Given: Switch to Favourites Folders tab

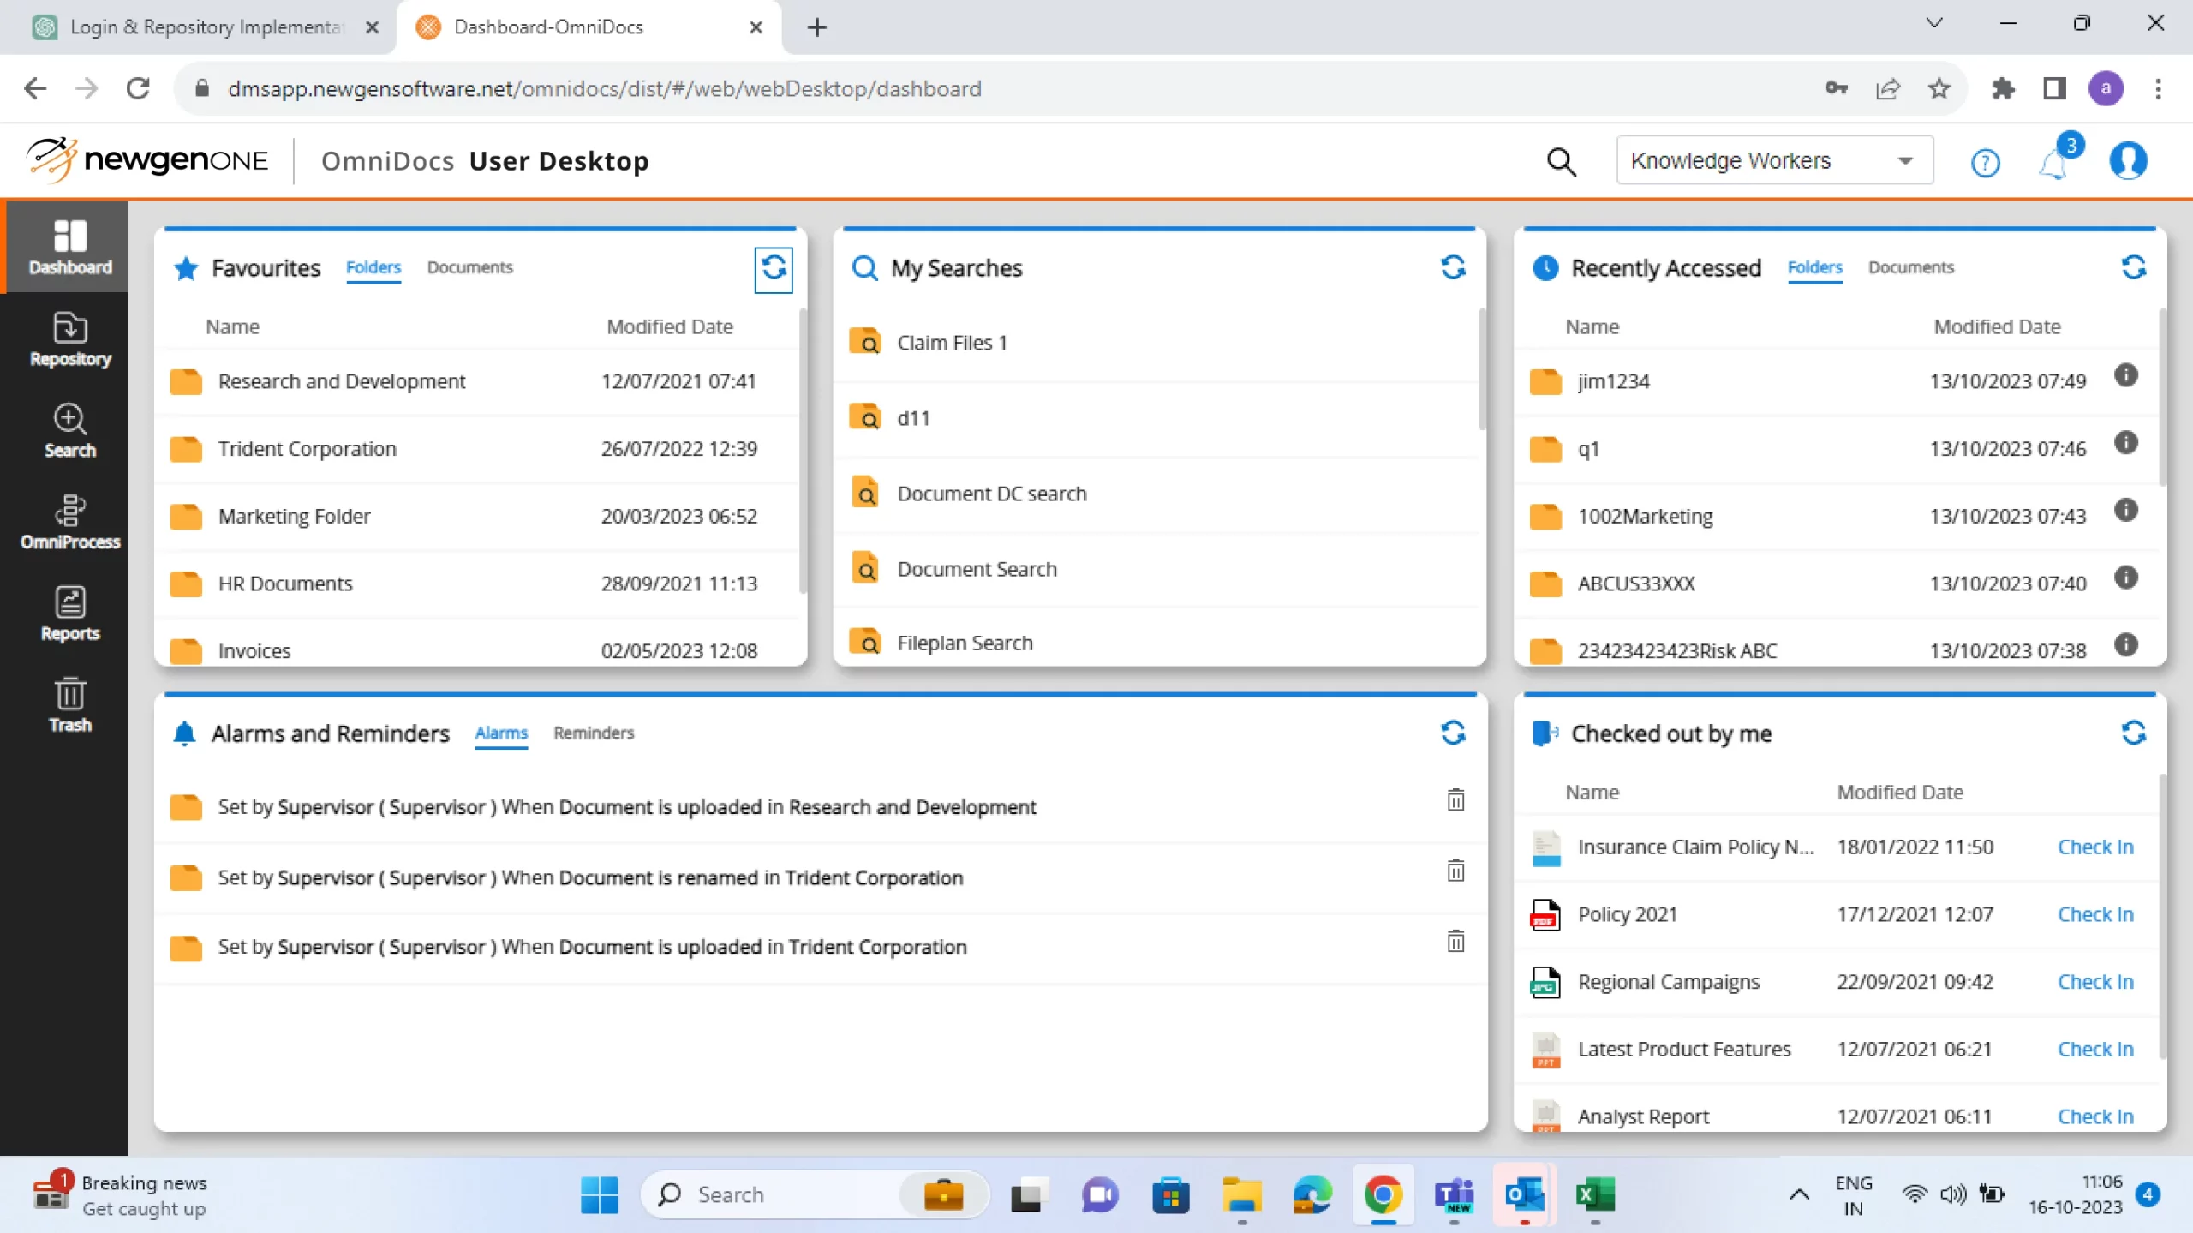Looking at the screenshot, I should coord(373,267).
